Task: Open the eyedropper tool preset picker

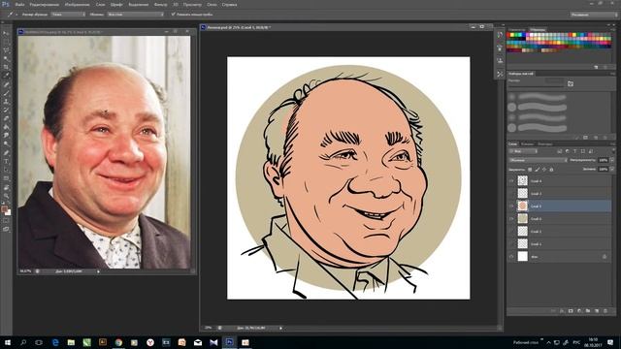Action: (x=12, y=15)
